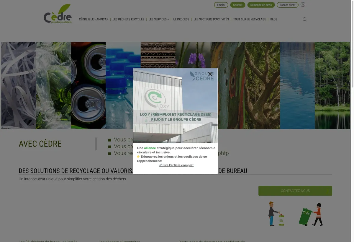The height and width of the screenshot is (242, 354).
Task: Click the office worker with bin illustration
Action: [276, 214]
